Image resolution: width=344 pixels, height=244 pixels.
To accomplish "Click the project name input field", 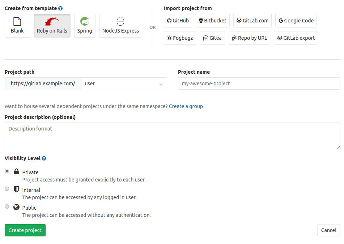I will coord(259,84).
